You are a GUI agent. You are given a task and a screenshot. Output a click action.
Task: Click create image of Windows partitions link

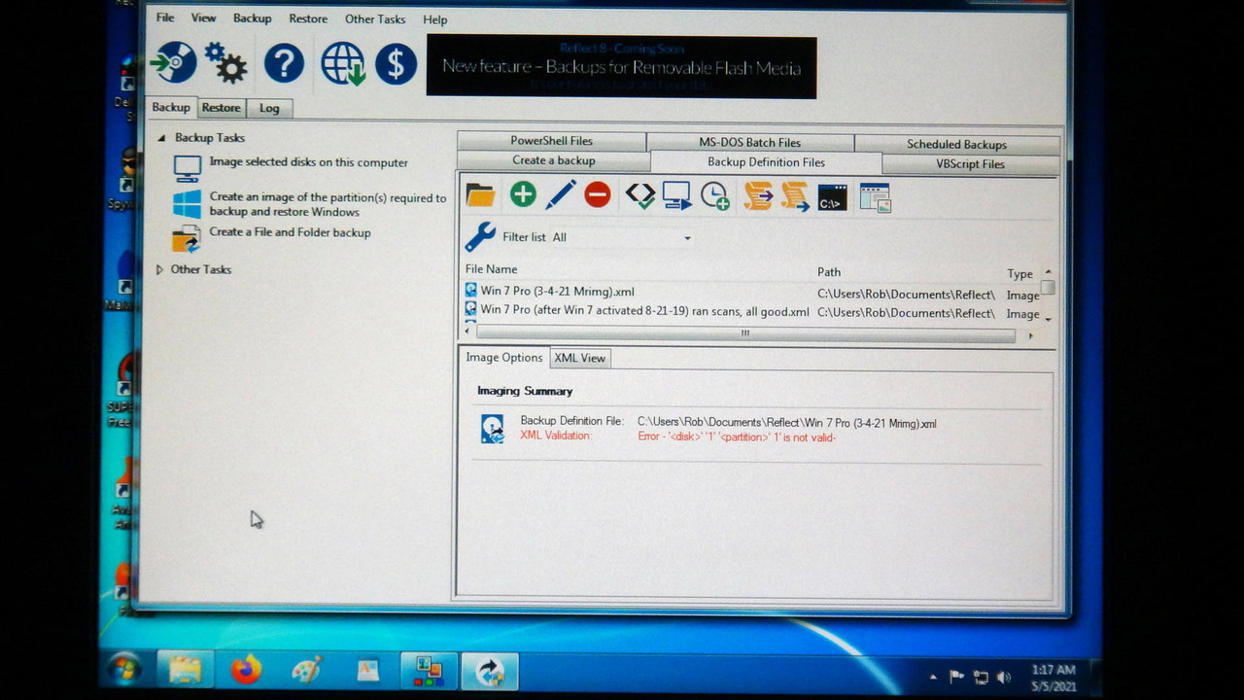(328, 204)
